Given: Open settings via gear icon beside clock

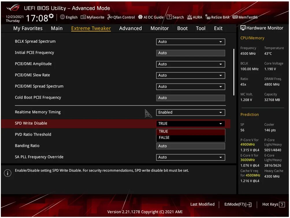Looking at the screenshot, I should (51, 16).
